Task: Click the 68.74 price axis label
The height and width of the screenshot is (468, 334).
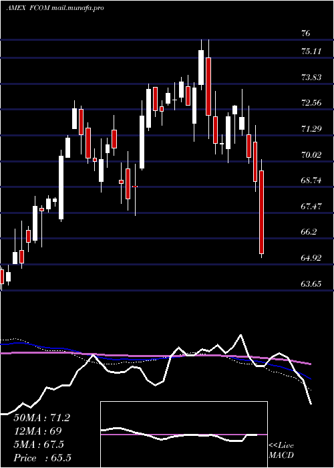Action: (x=311, y=181)
